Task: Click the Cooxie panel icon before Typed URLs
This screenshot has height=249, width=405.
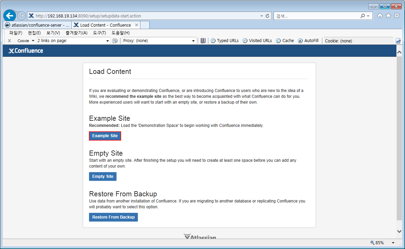Action: tap(203, 41)
